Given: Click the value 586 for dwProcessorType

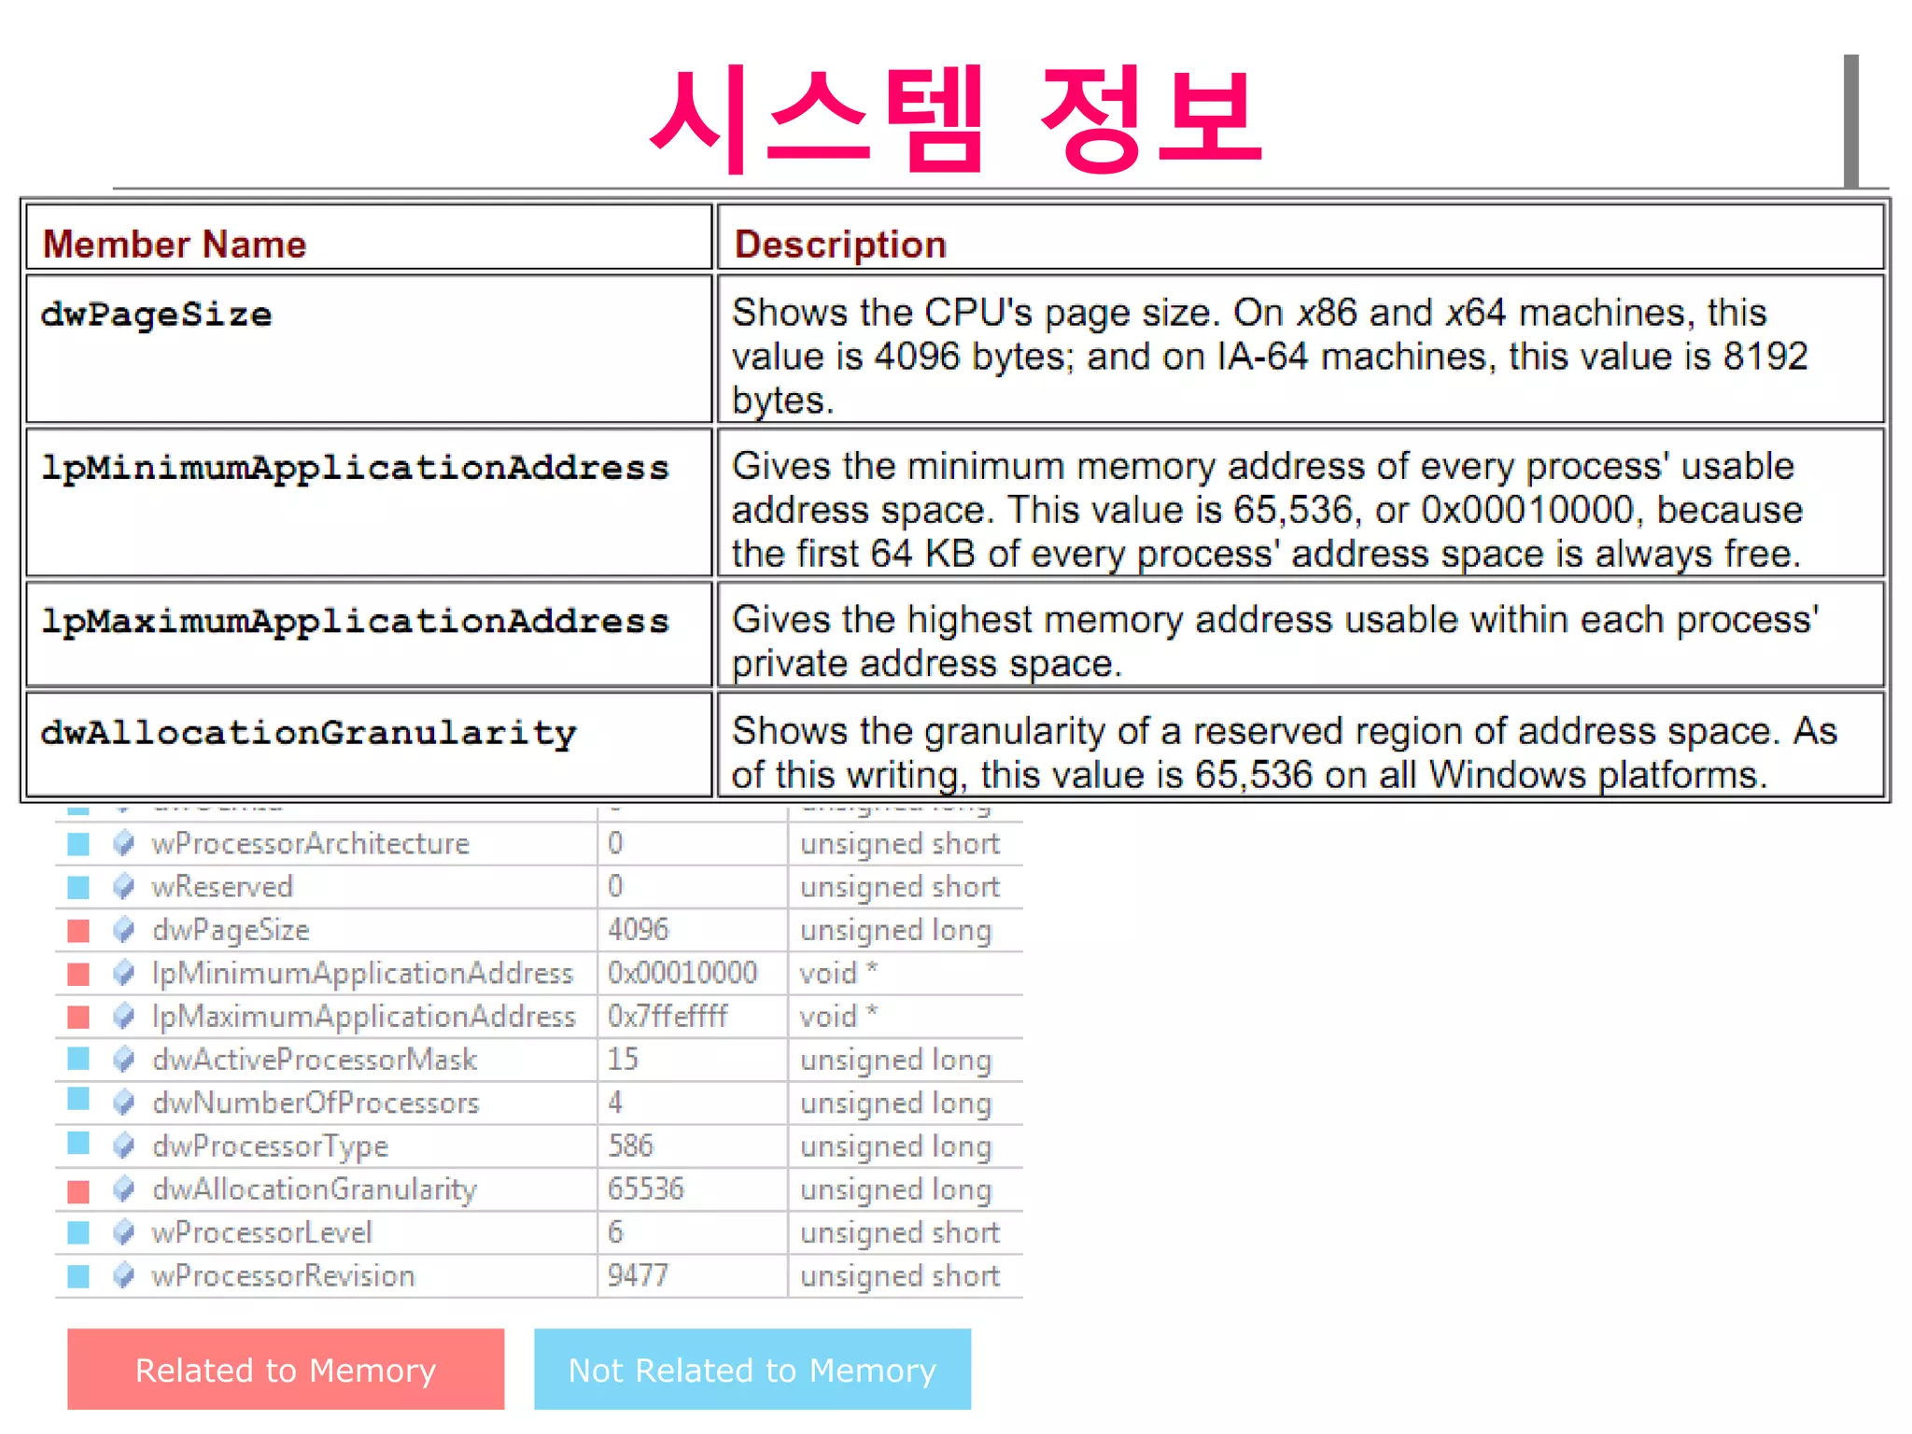Looking at the screenshot, I should pos(630,1146).
